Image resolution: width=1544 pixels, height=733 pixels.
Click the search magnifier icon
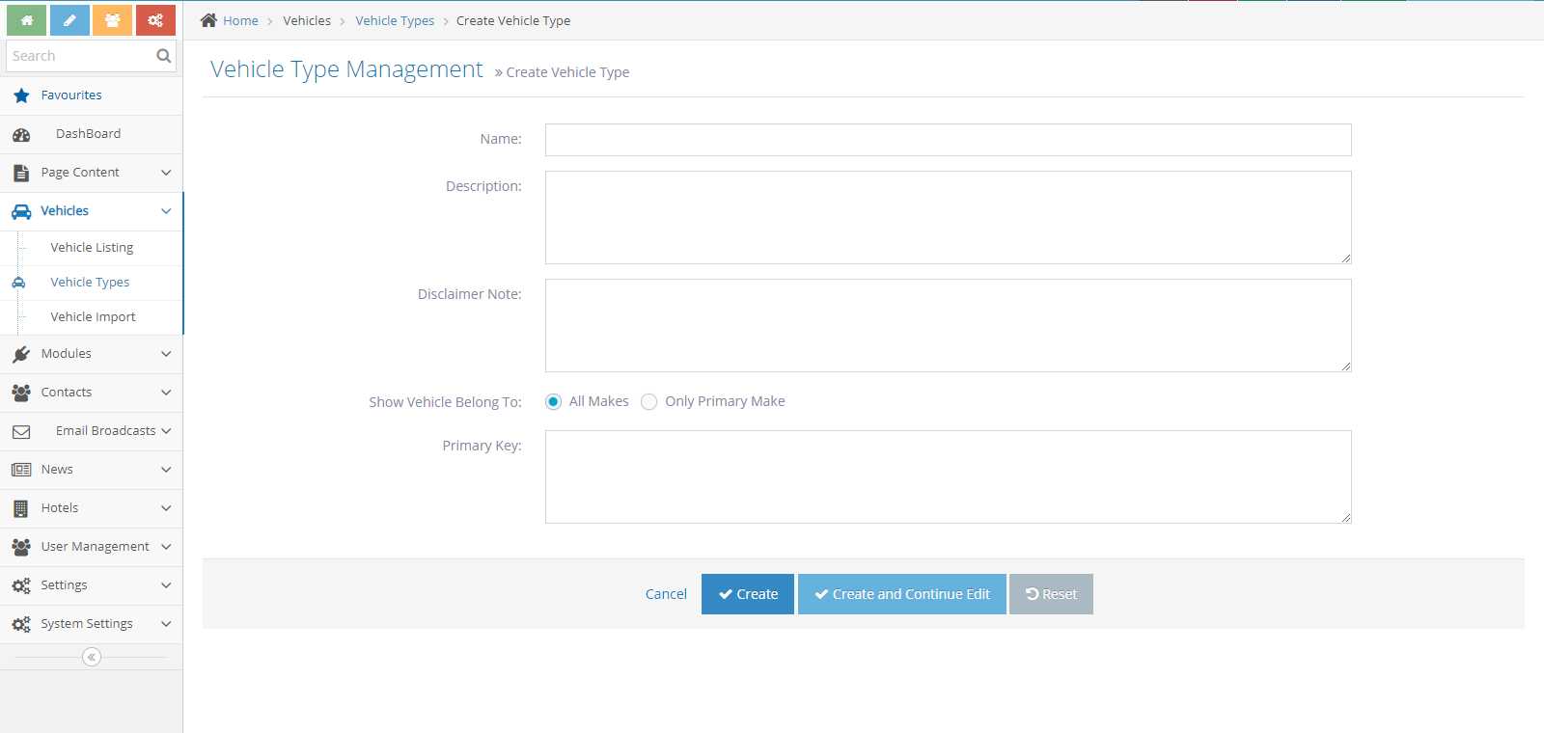[163, 56]
